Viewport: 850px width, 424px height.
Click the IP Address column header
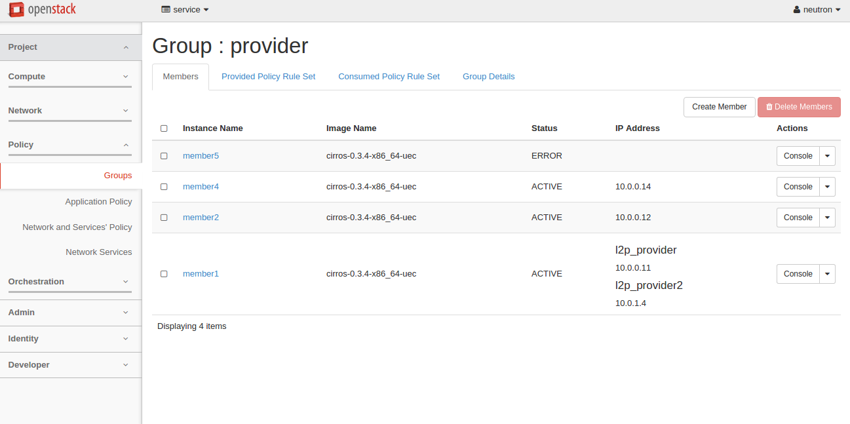637,128
